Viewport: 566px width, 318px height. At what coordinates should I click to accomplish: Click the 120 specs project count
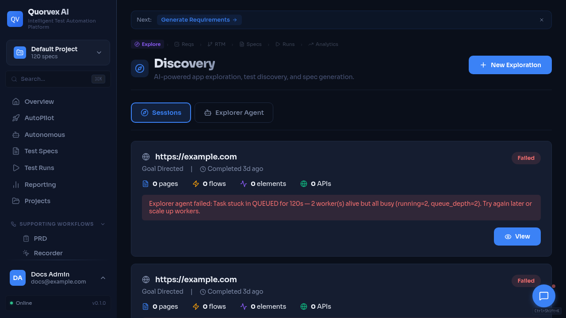(x=44, y=57)
